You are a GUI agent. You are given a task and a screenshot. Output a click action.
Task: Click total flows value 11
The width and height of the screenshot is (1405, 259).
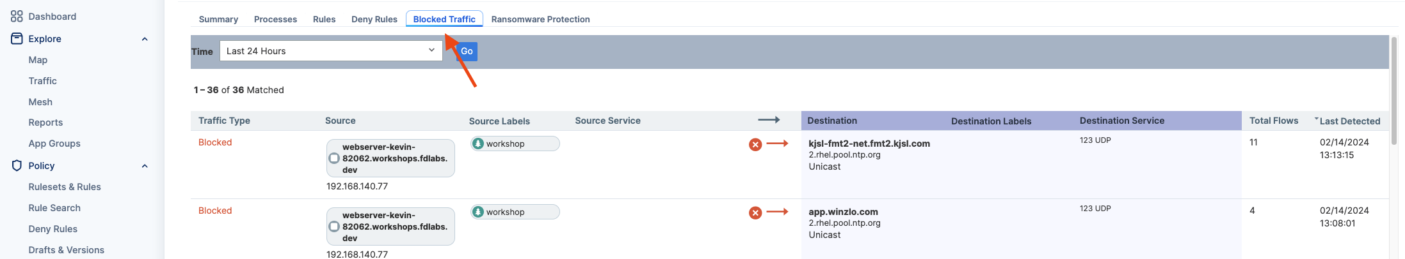1253,142
